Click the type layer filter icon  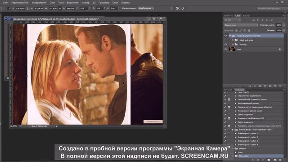262,20
